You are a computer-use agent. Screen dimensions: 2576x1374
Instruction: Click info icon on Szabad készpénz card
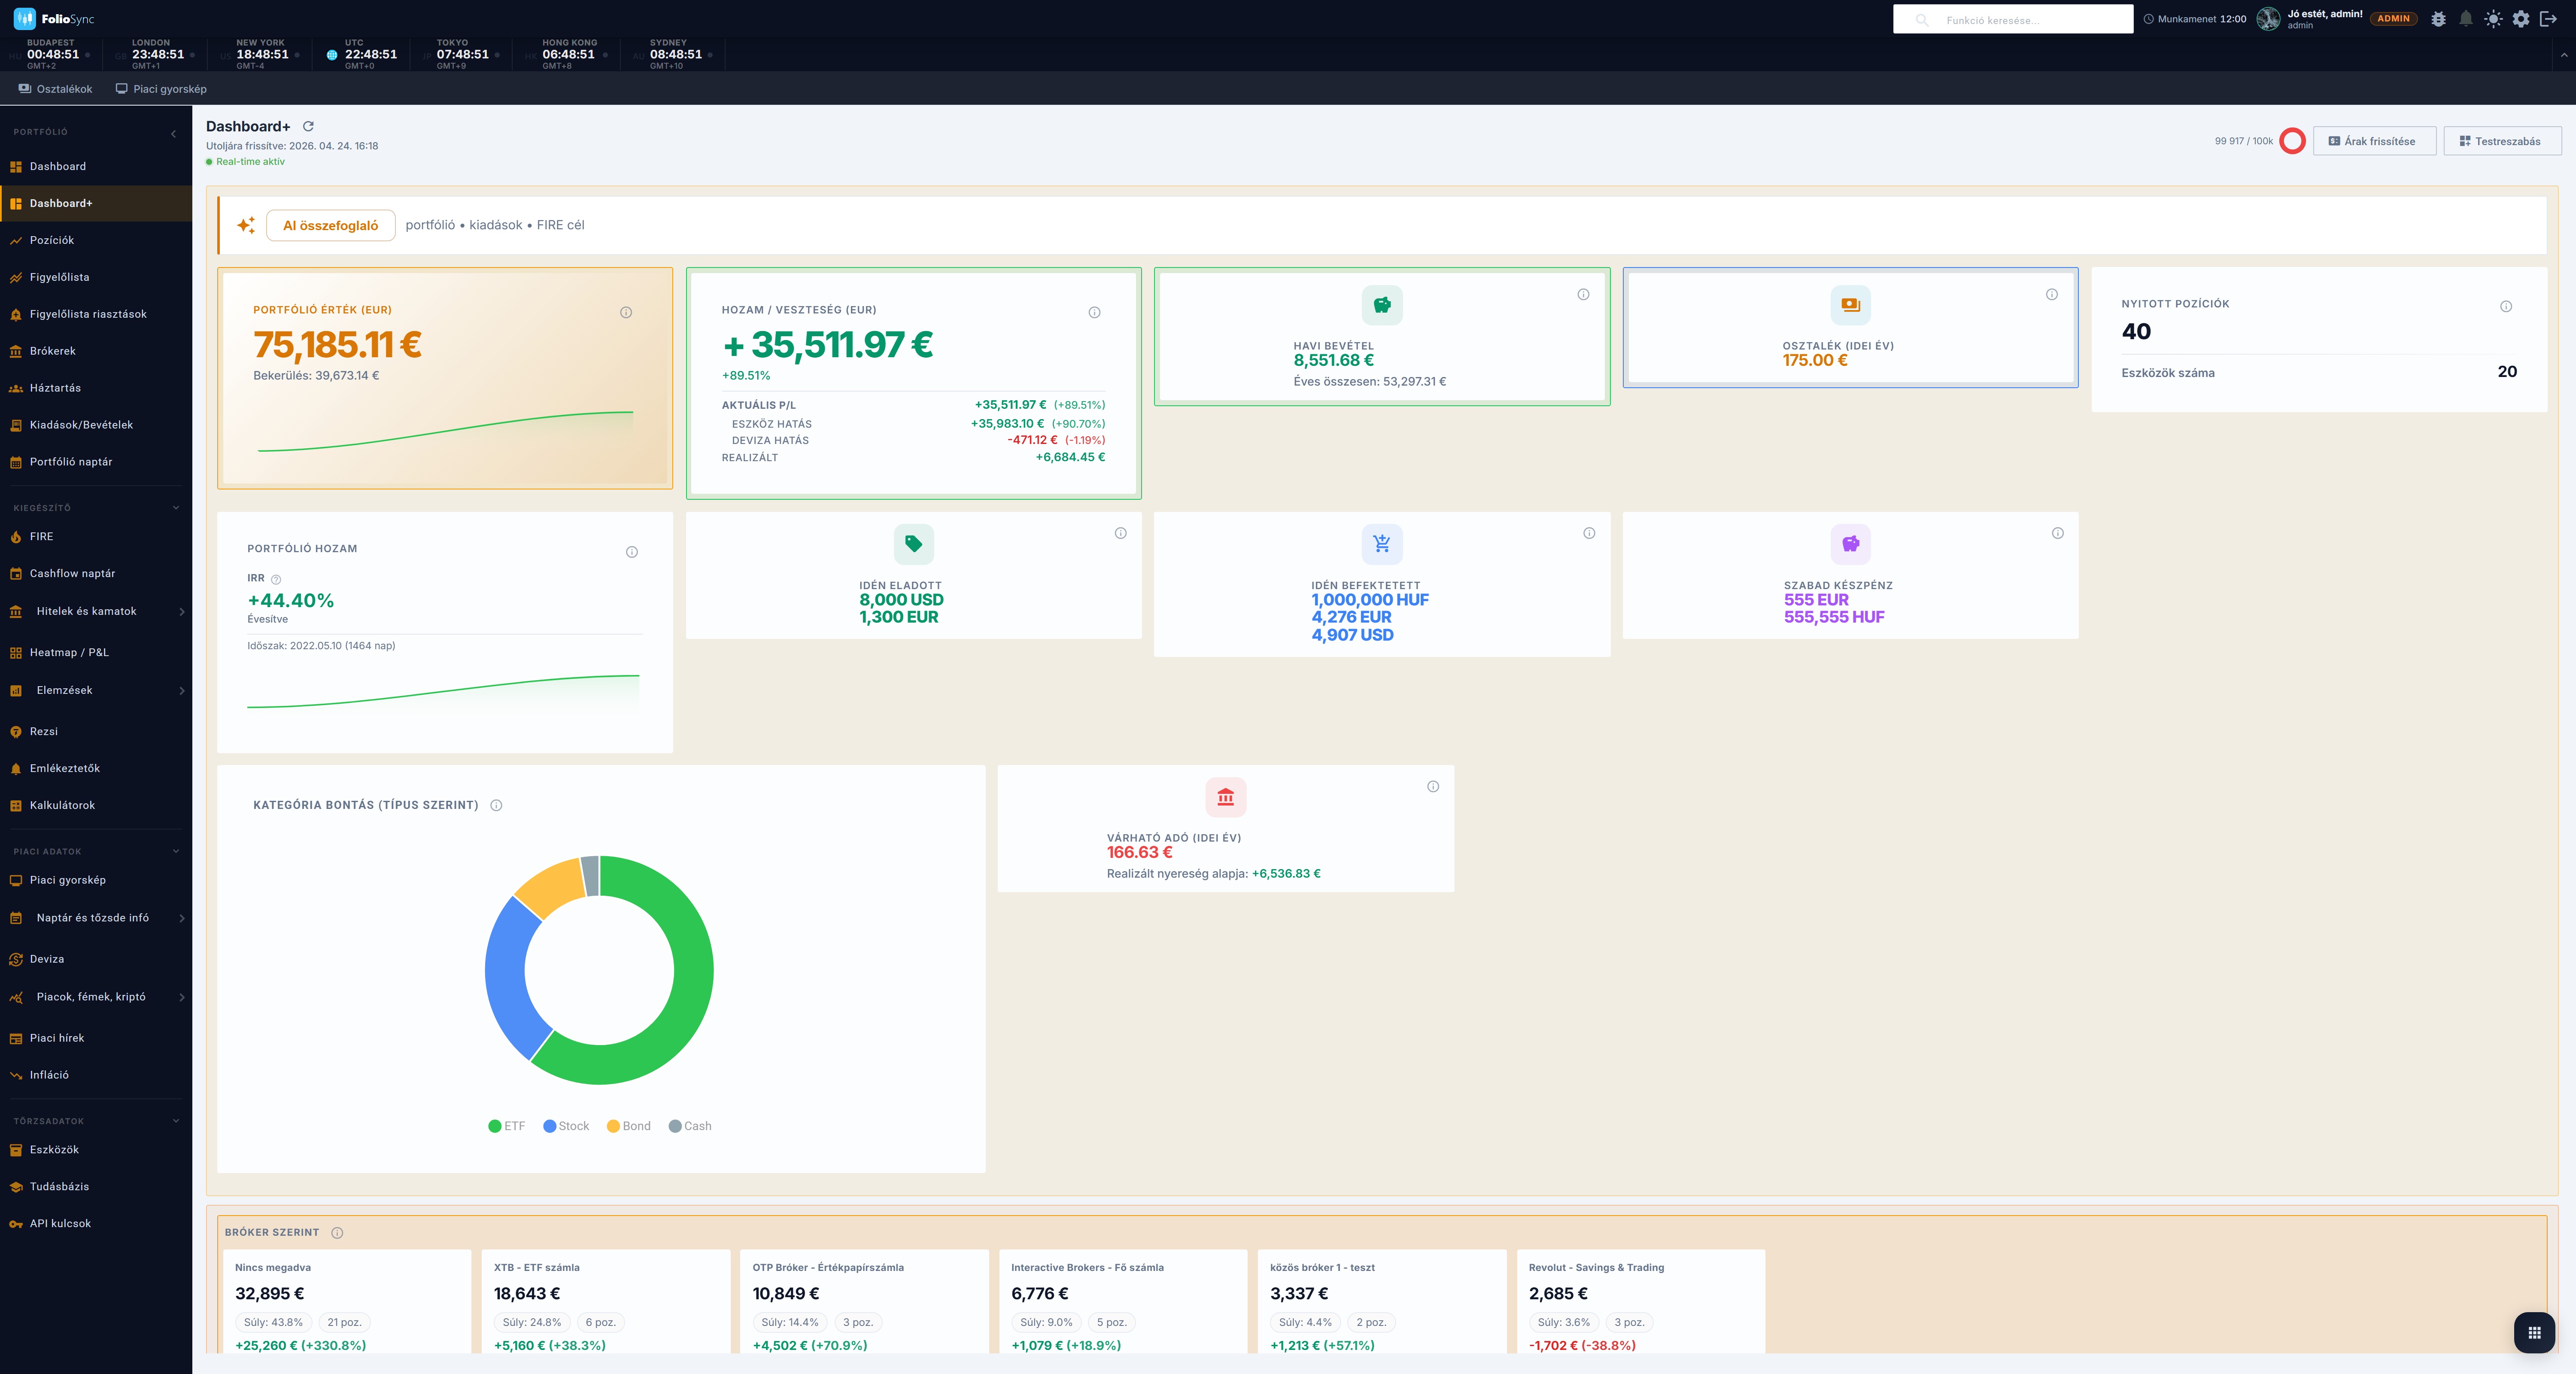2058,533
